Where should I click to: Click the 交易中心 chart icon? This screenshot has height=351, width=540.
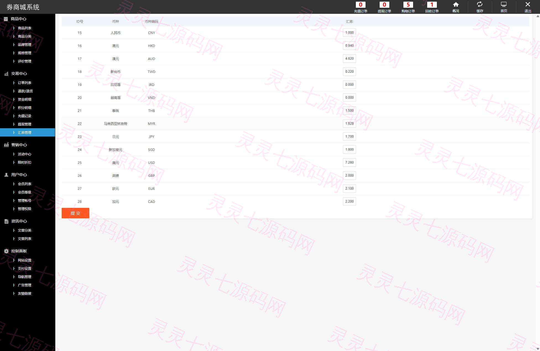[6, 74]
